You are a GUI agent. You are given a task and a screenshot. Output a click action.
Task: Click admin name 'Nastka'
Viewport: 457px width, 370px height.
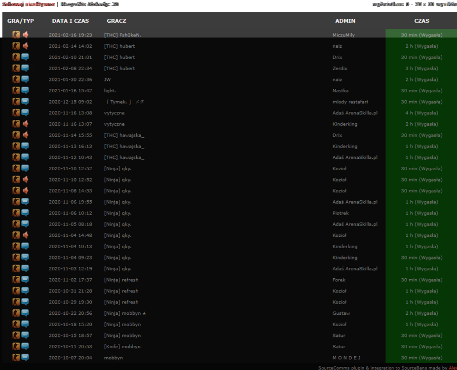341,91
